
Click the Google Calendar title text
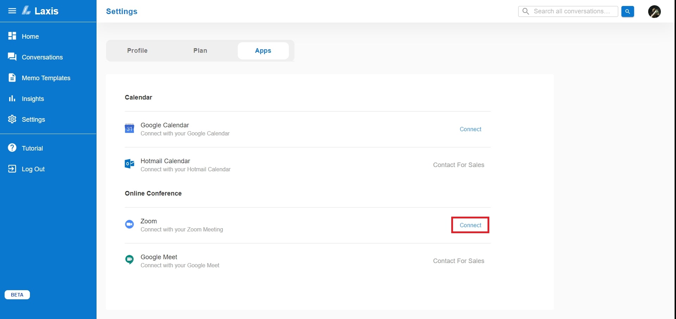click(x=165, y=125)
